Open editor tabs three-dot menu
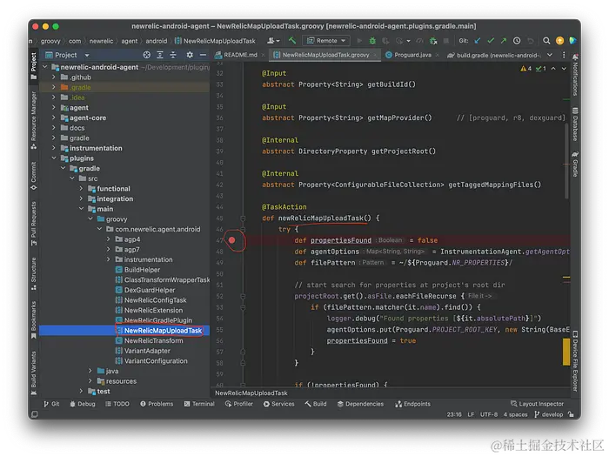The image size is (609, 457). click(x=564, y=55)
